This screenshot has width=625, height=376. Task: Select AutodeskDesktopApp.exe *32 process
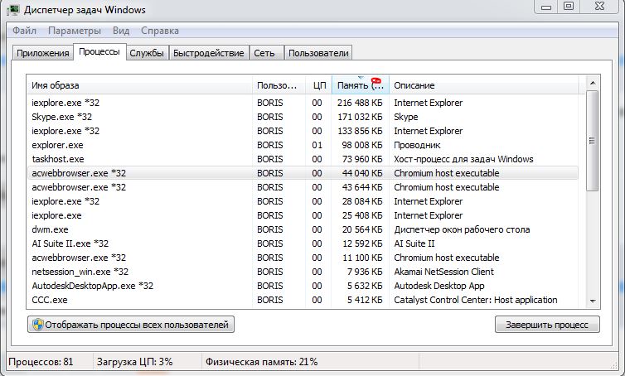303,286
